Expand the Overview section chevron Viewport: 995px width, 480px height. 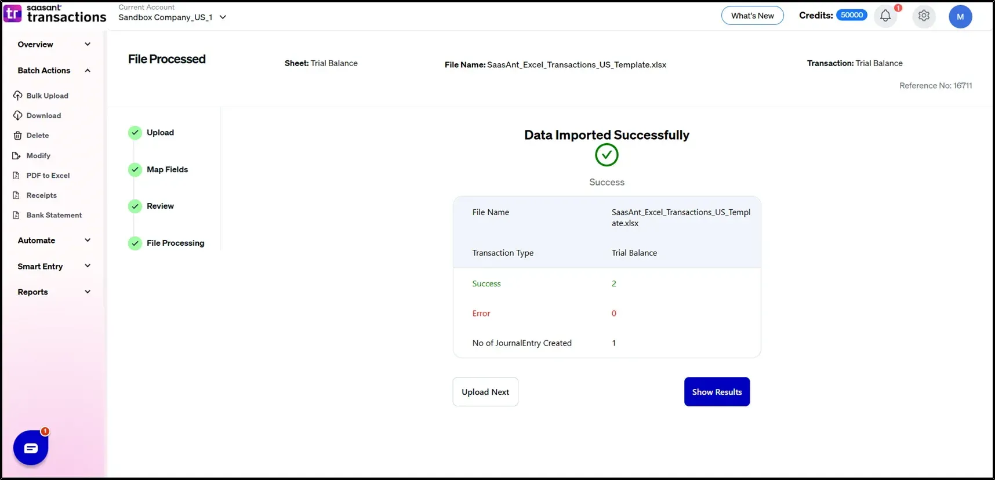point(88,44)
